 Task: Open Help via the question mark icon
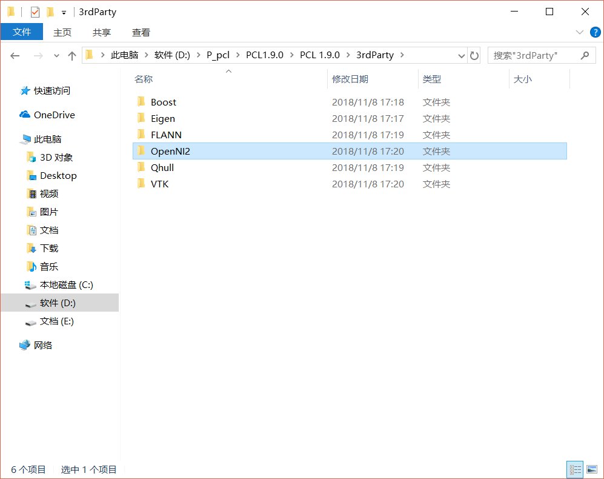(597, 32)
